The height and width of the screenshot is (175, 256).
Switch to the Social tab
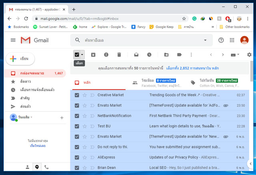tap(158, 82)
